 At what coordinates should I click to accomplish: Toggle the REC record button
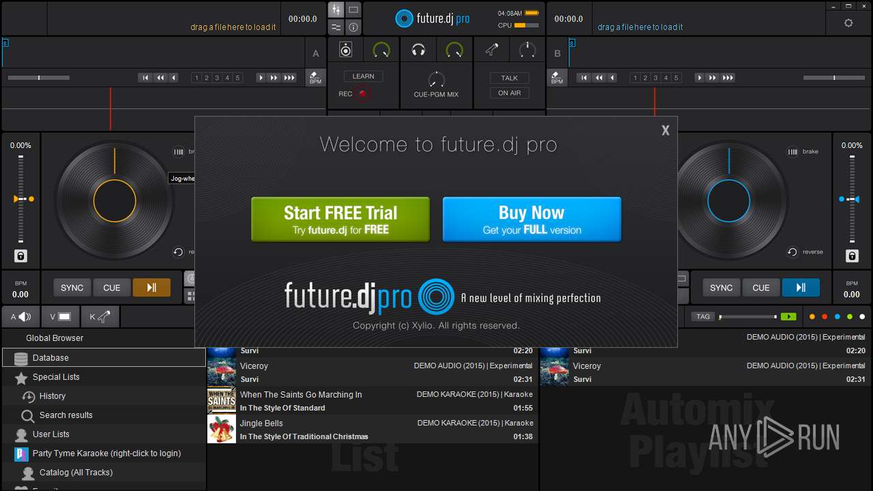(363, 93)
